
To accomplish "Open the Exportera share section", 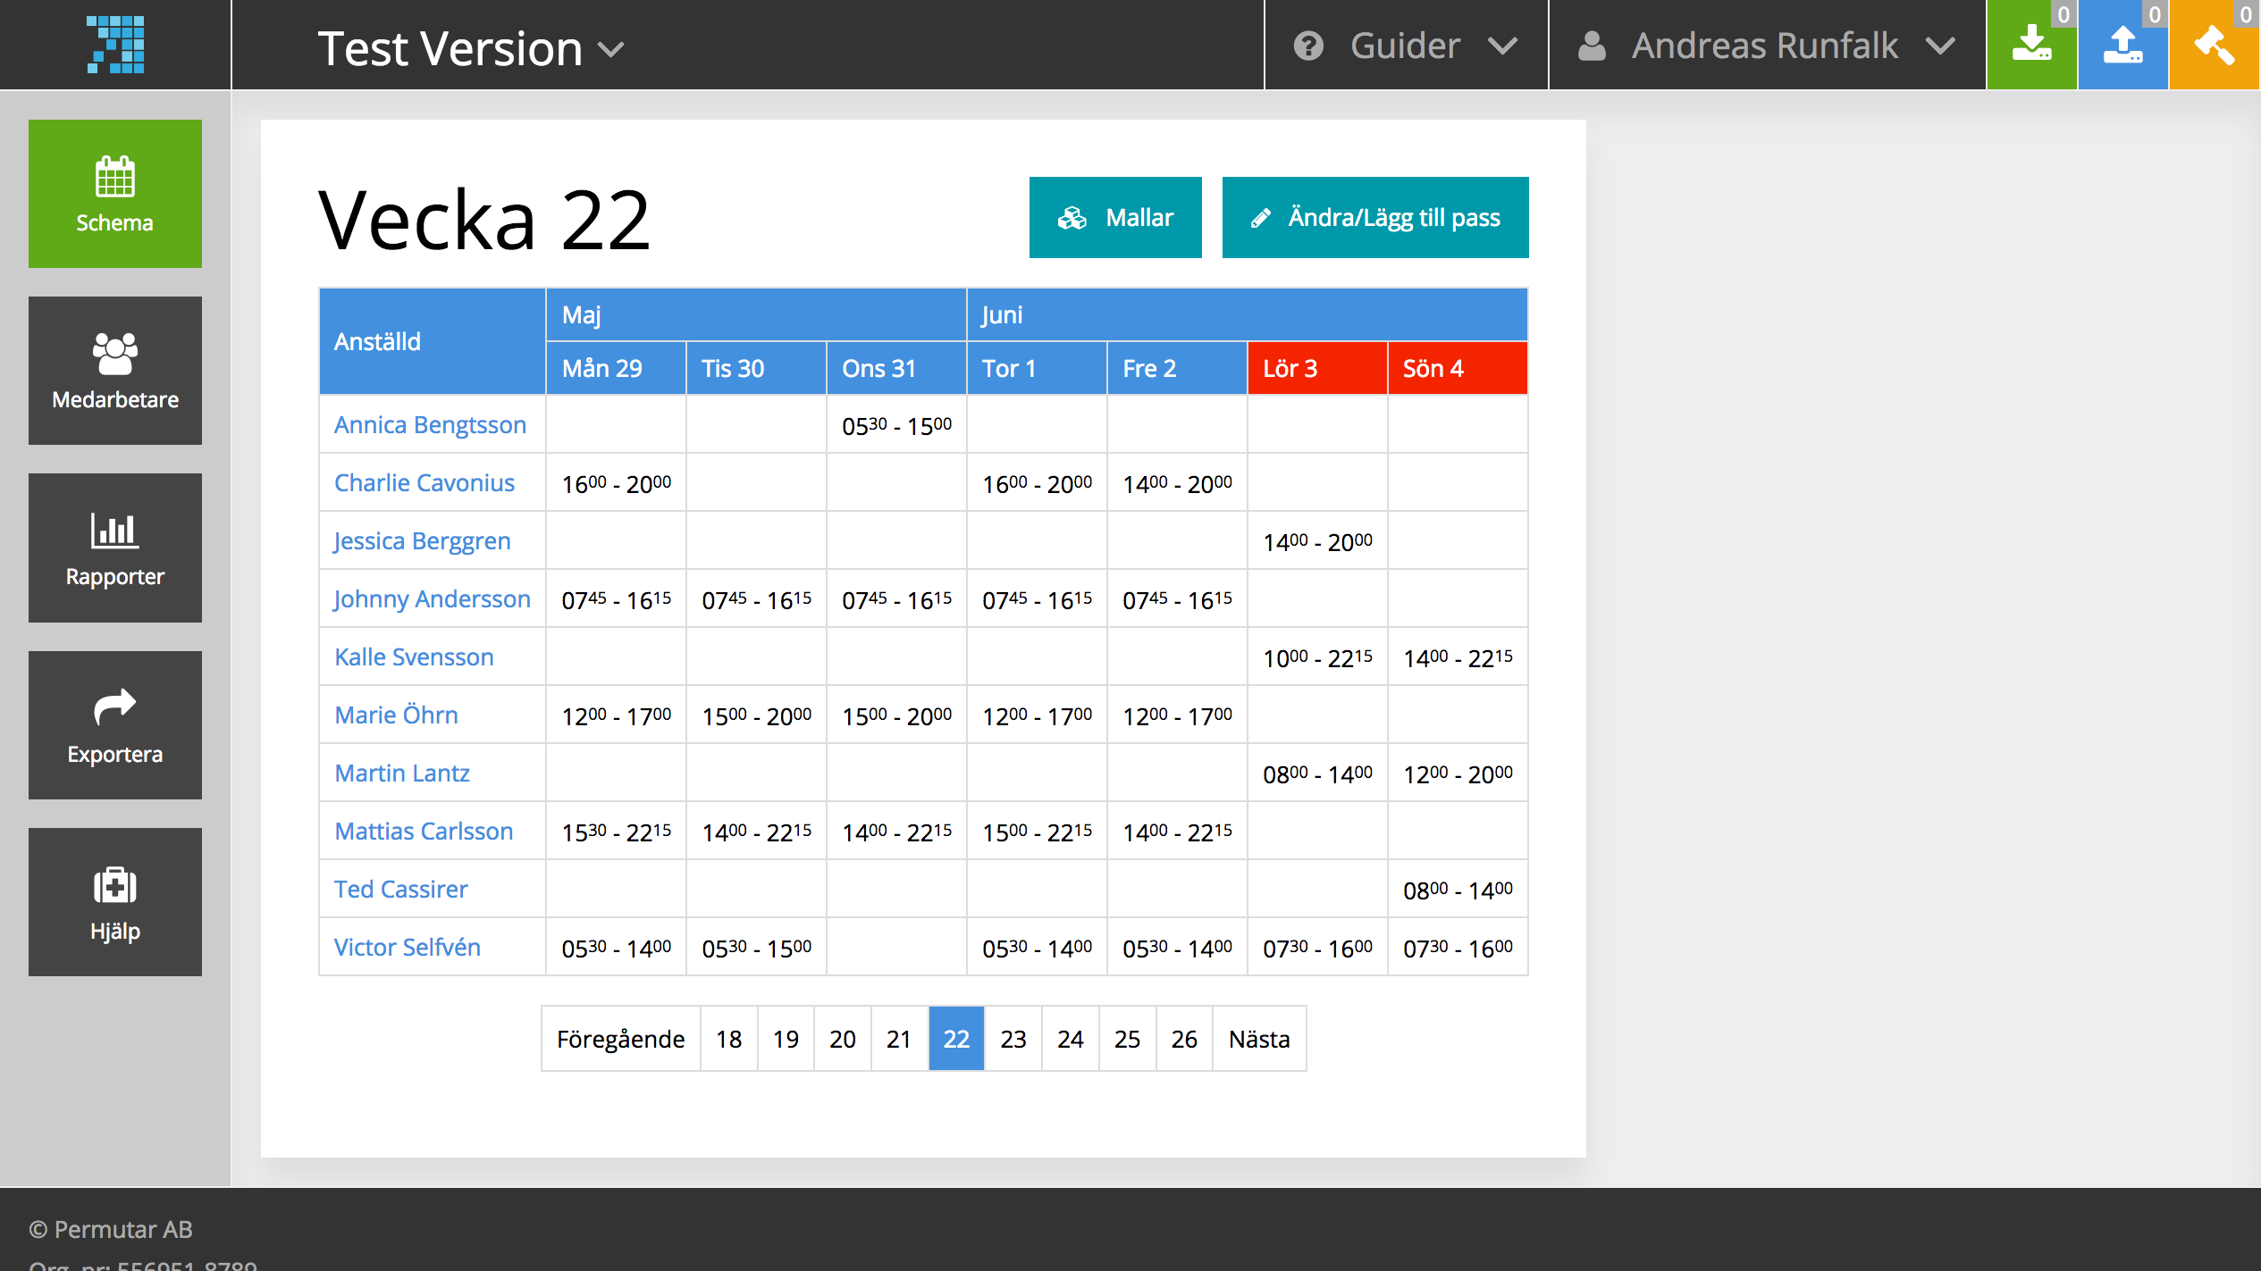I will pos(115,725).
